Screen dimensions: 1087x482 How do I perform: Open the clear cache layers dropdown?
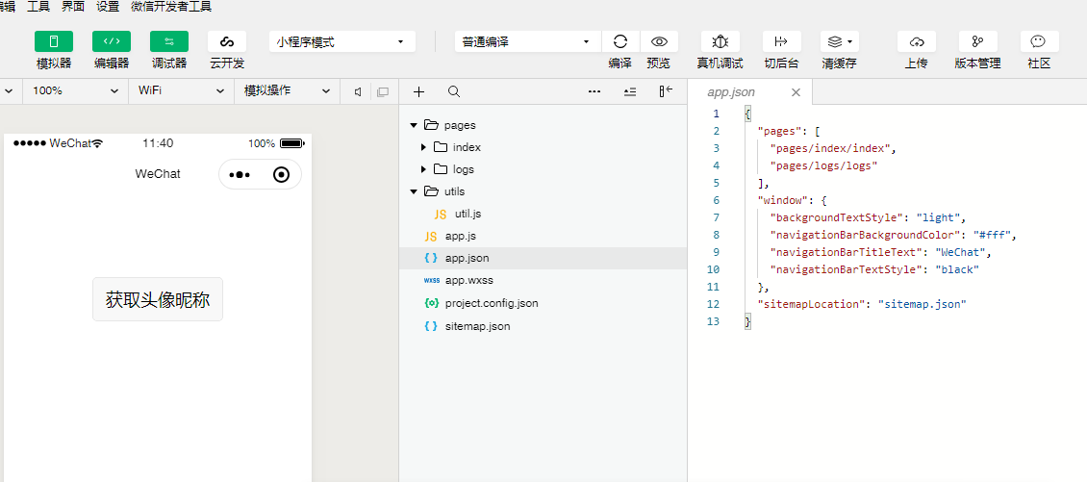click(840, 41)
